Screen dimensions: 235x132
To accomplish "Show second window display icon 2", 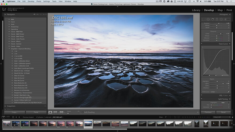I will click(x=8, y=117).
